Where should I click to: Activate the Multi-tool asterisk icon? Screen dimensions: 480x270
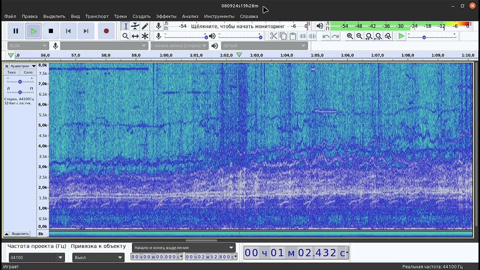[145, 36]
